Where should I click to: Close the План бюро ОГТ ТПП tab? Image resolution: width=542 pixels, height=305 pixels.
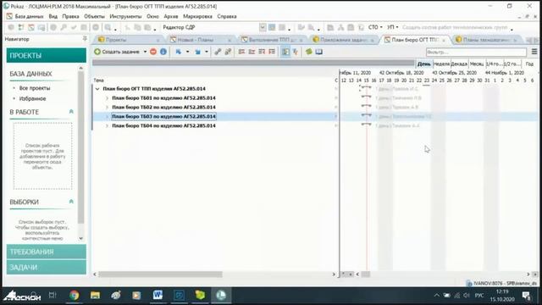444,40
